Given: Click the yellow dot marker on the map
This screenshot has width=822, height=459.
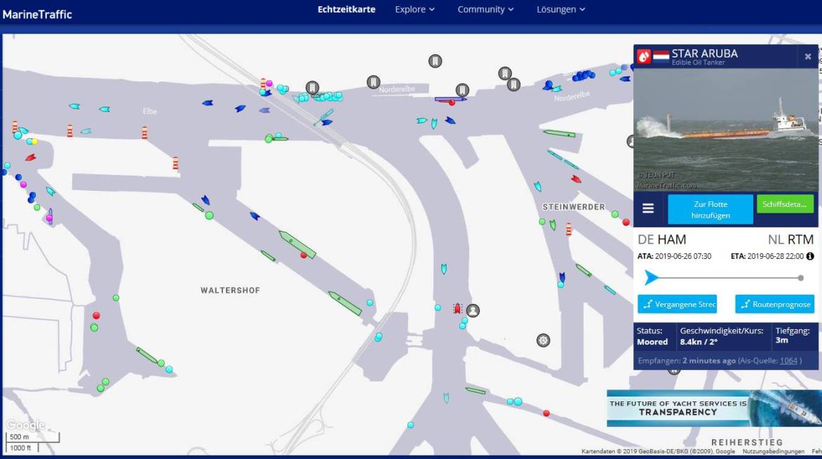Looking at the screenshot, I should pos(34,141).
